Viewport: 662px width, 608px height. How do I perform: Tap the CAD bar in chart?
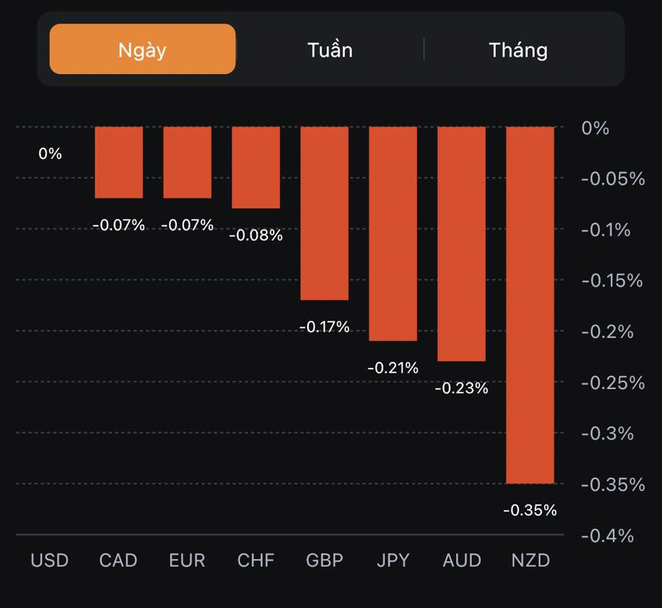pyautogui.click(x=119, y=162)
